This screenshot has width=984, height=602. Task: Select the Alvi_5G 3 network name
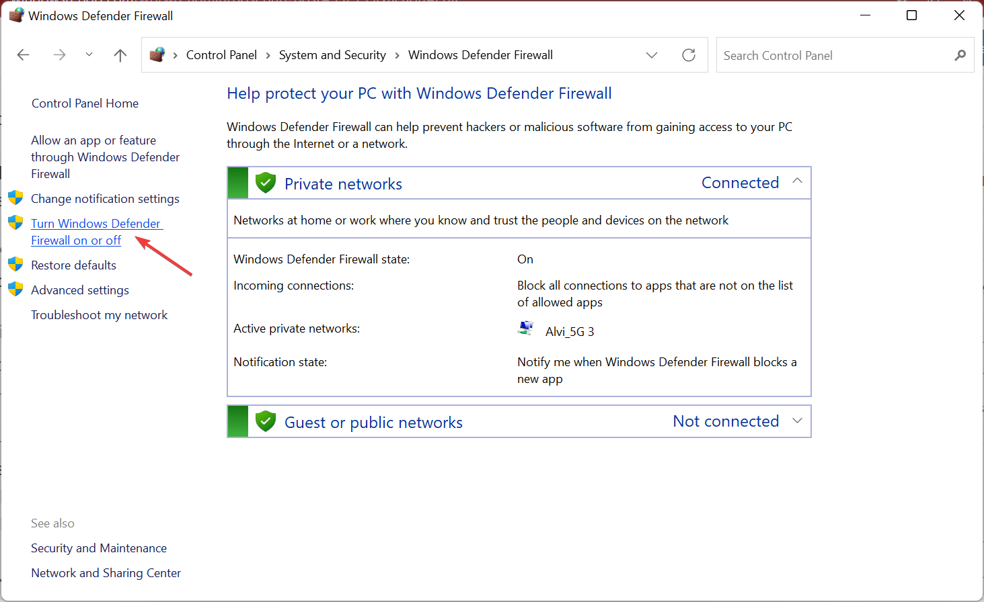(570, 332)
